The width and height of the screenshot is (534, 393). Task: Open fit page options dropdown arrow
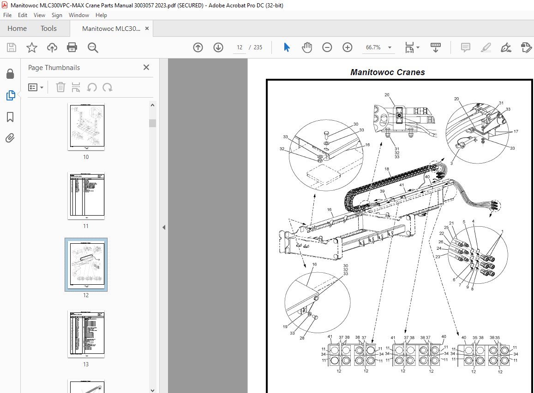point(418,47)
